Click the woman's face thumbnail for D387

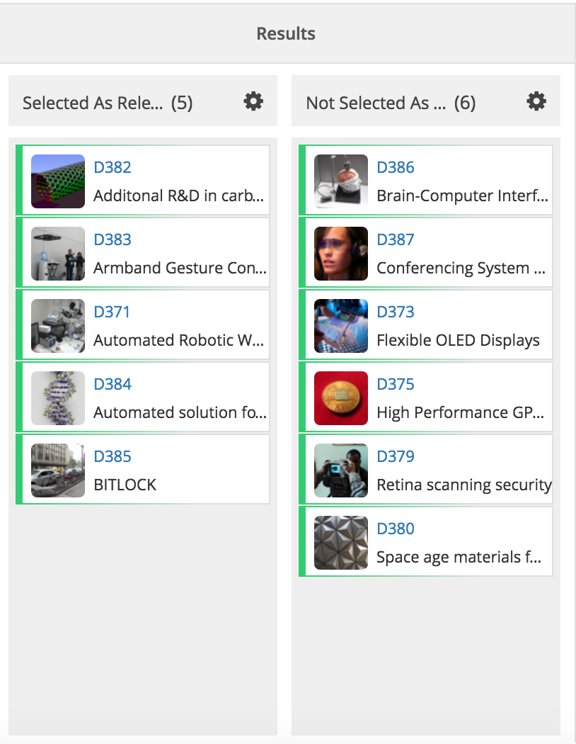coord(341,254)
